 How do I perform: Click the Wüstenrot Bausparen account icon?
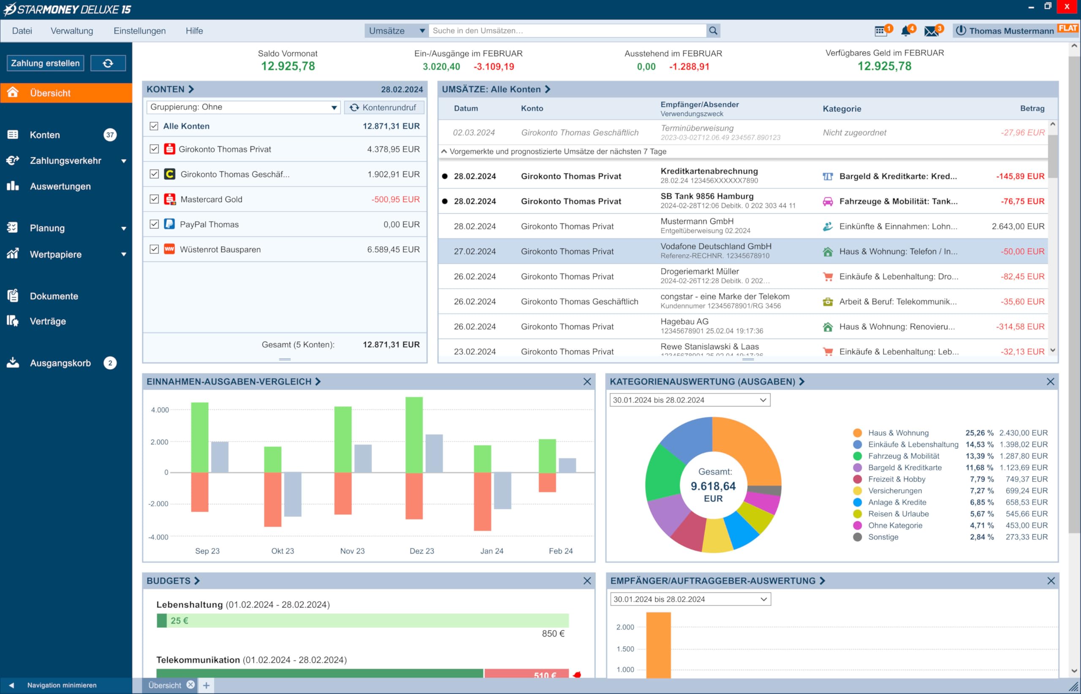(169, 249)
